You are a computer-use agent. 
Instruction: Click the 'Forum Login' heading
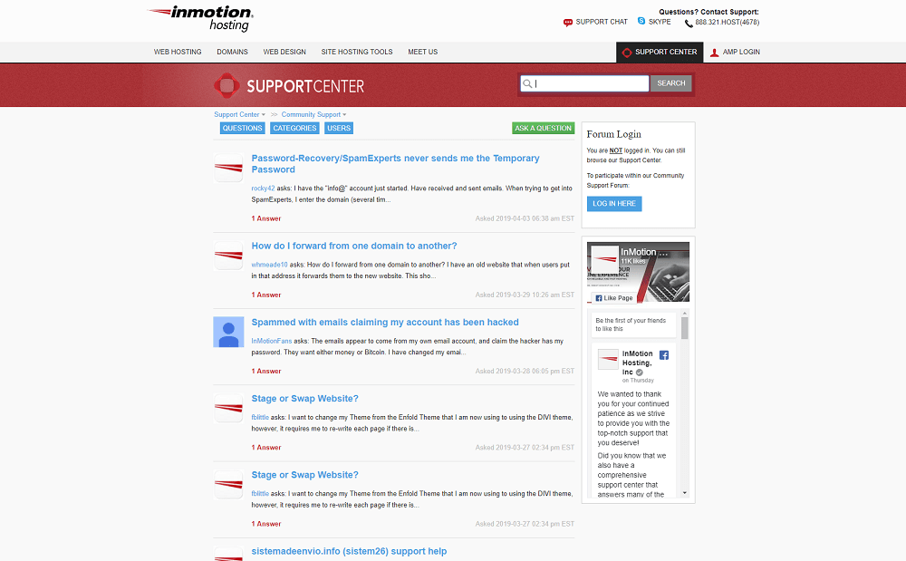point(613,134)
